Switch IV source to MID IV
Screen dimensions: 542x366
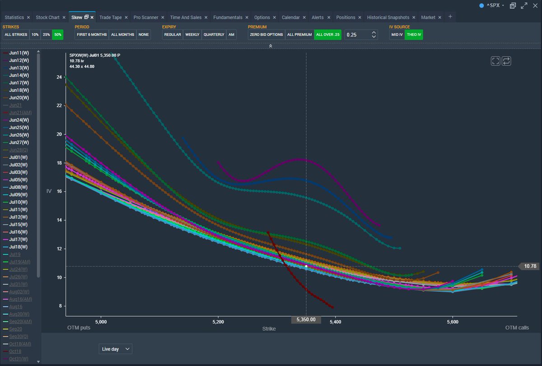[397, 35]
